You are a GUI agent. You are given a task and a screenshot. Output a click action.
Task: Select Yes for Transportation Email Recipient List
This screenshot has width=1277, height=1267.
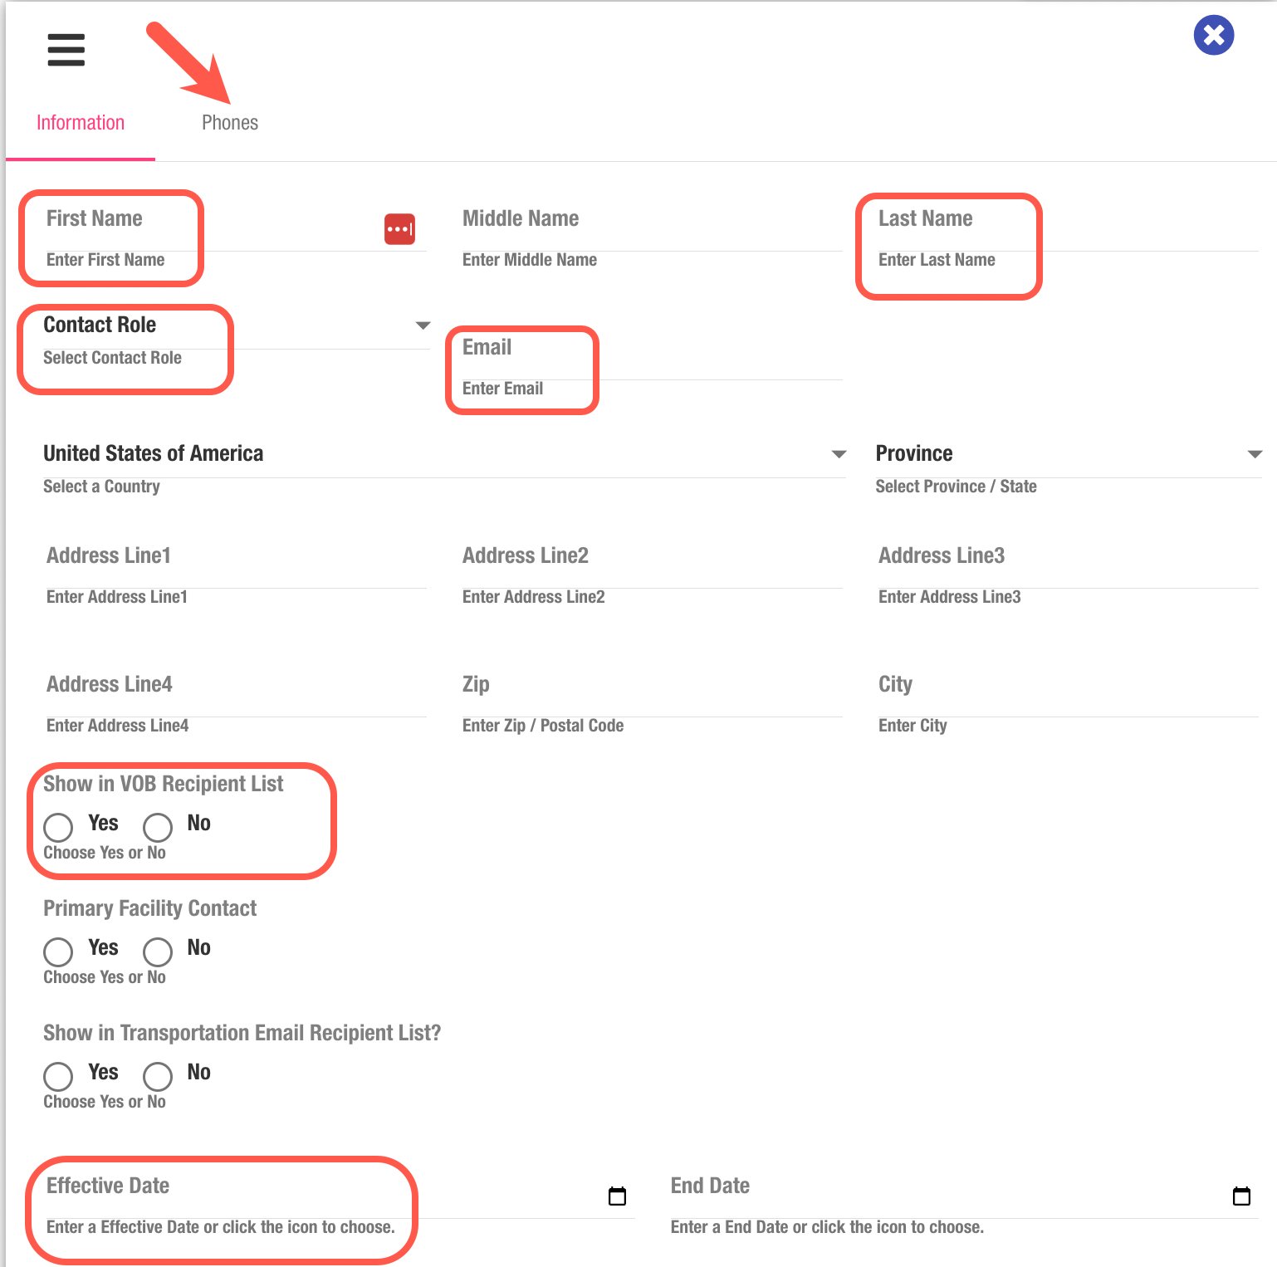pos(59,1076)
